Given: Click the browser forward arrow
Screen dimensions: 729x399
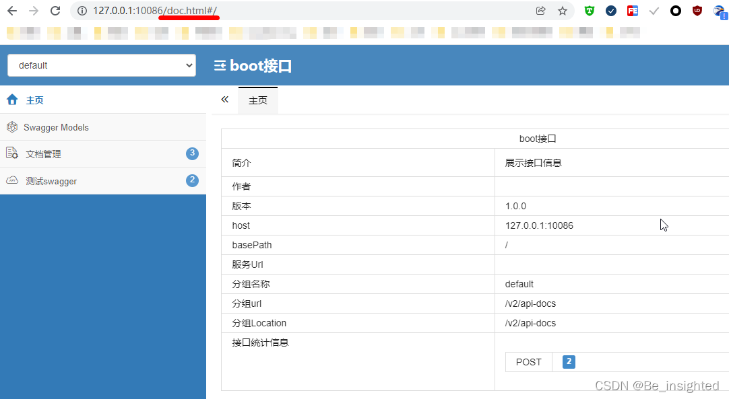Looking at the screenshot, I should 34,11.
